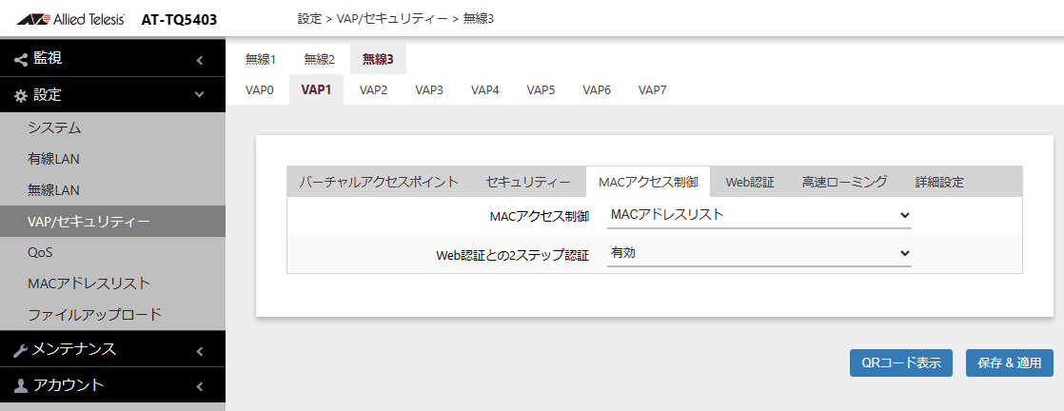
Task: Expand the アカウント menu chevron
Action: (200, 386)
